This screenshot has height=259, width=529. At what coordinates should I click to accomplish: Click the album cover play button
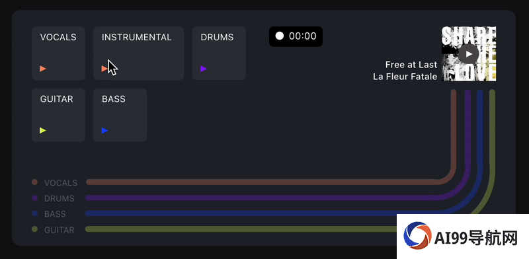coord(469,54)
